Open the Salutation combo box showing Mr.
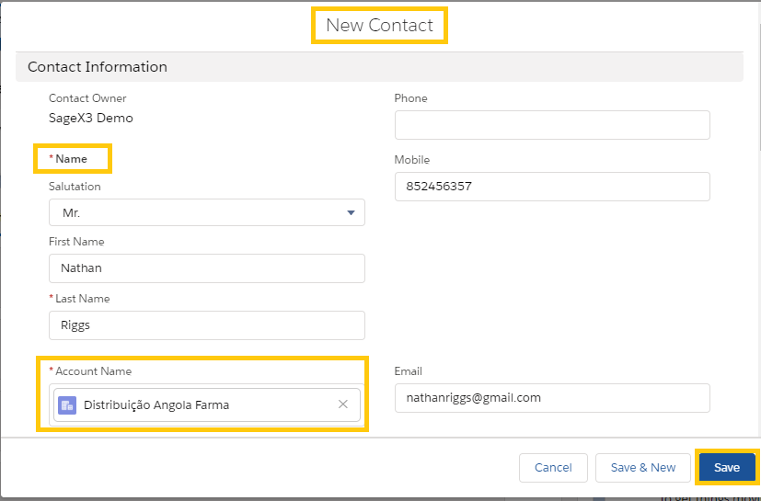The image size is (761, 501). [x=207, y=212]
